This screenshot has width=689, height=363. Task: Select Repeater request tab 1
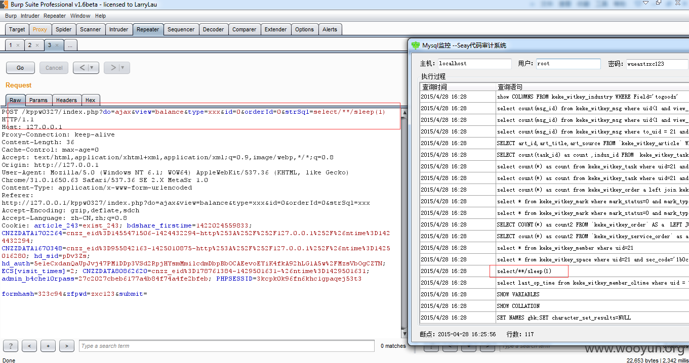(14, 45)
